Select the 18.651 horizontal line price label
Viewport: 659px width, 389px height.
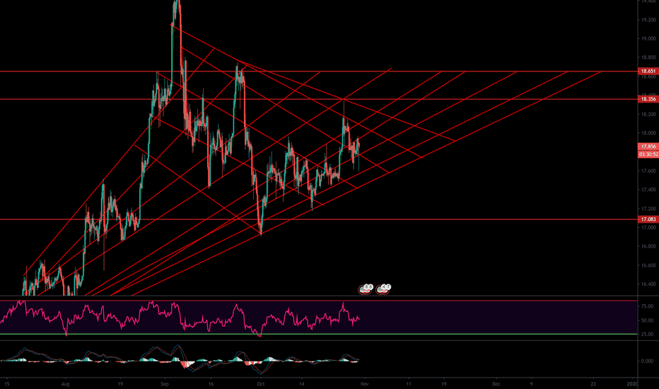point(648,71)
